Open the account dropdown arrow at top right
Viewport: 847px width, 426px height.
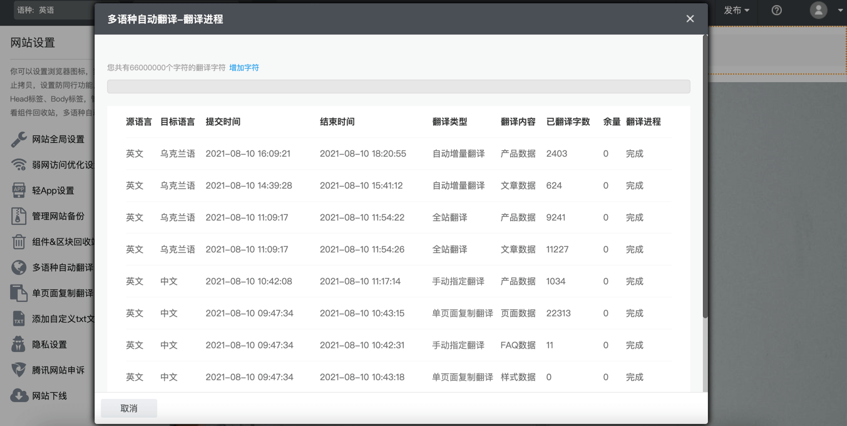(x=839, y=11)
